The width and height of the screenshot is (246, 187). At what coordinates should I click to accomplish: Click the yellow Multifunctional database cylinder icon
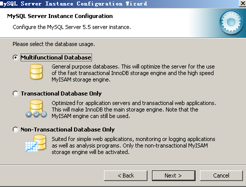(x=36, y=71)
